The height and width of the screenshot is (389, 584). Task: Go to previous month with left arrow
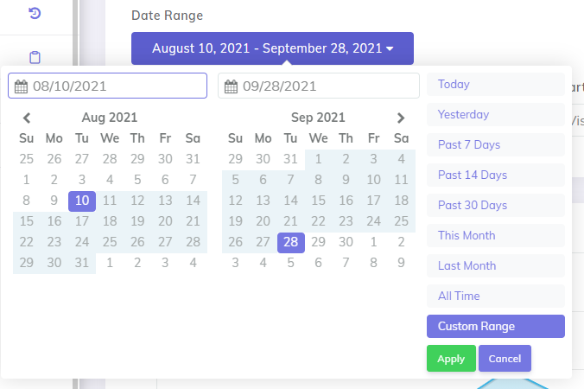27,118
